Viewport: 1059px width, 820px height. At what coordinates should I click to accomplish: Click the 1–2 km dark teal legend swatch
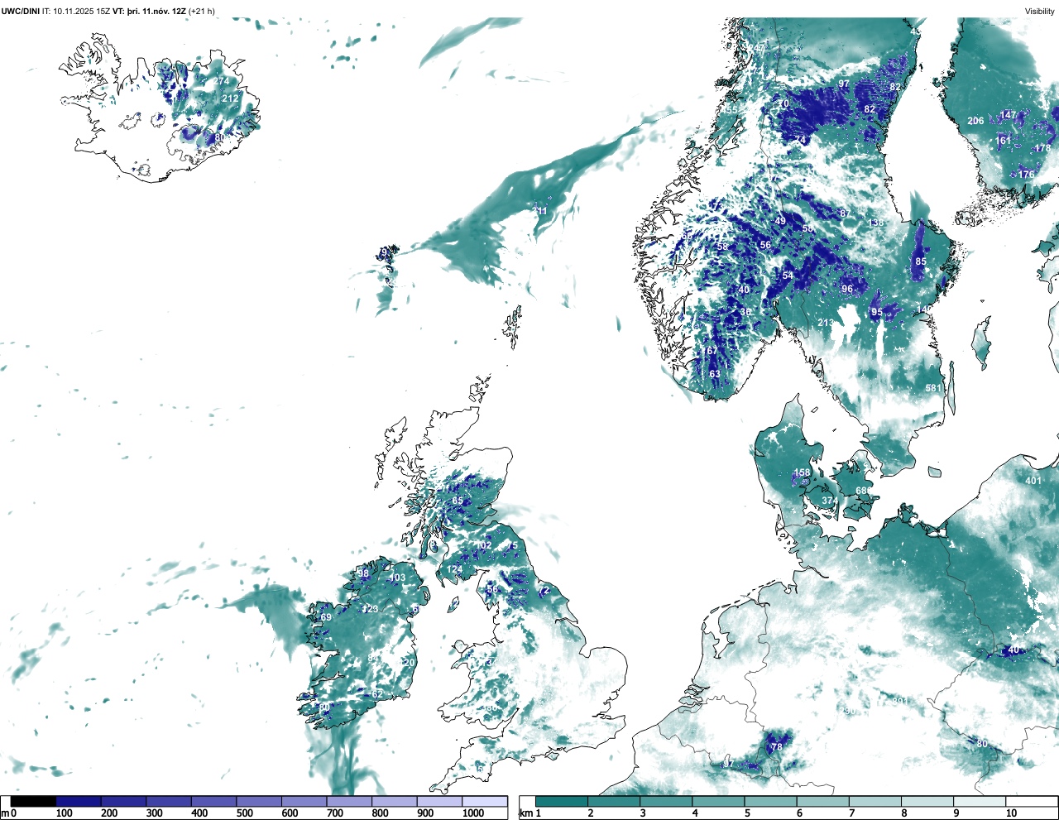(x=562, y=801)
